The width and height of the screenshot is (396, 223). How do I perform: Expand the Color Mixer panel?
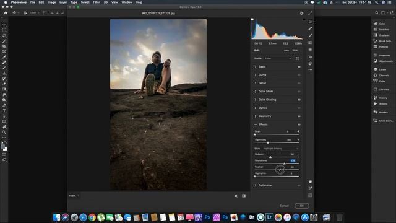tap(256, 92)
